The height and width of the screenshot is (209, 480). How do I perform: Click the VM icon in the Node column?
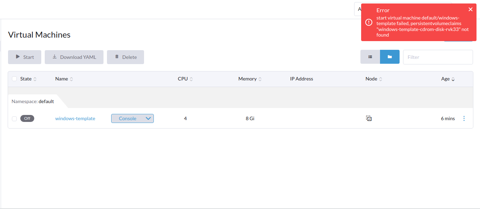[x=369, y=118]
